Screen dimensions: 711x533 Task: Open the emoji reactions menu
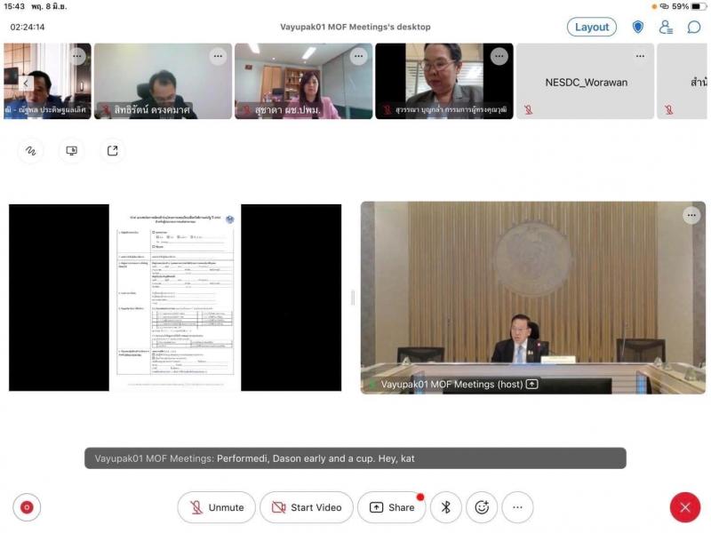pyautogui.click(x=482, y=507)
